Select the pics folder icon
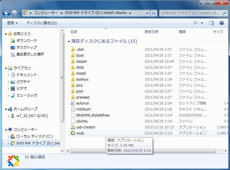 [x=73, y=85]
